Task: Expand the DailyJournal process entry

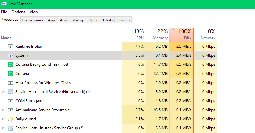Action: (x=3, y=119)
